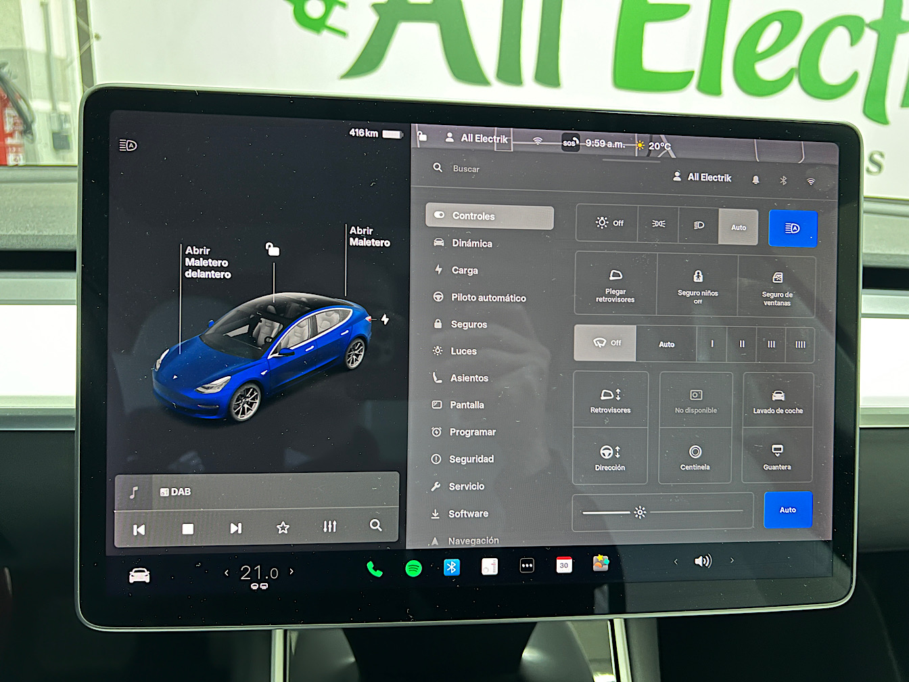Tap the Bluetooth icon near profile name
This screenshot has width=909, height=682.
click(x=783, y=180)
